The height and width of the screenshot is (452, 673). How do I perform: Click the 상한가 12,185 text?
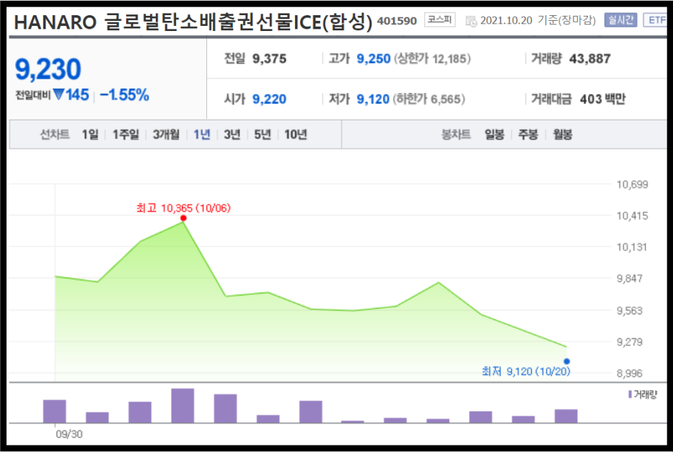click(432, 58)
